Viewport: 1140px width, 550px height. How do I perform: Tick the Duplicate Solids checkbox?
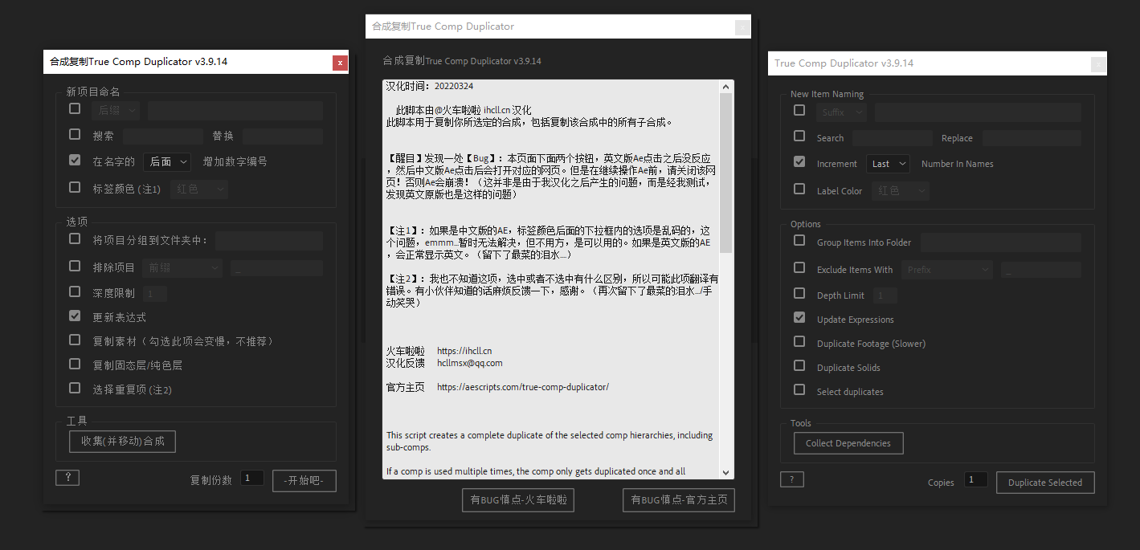point(799,365)
